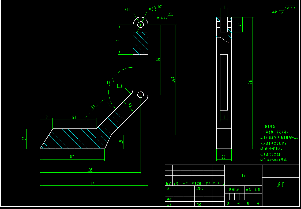Select the "87" base length dimension
This screenshot has width=301, height=209.
point(72,157)
